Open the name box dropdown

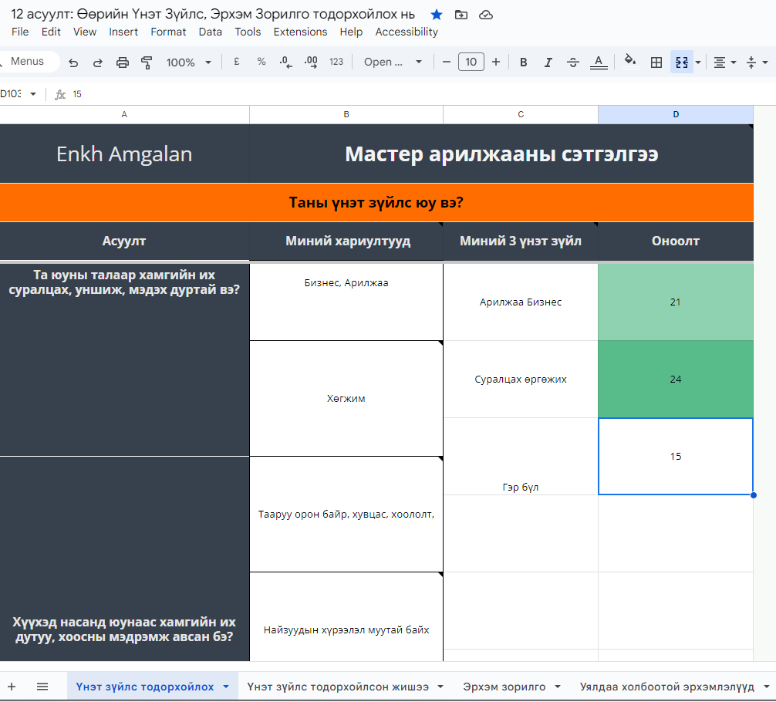pos(32,94)
